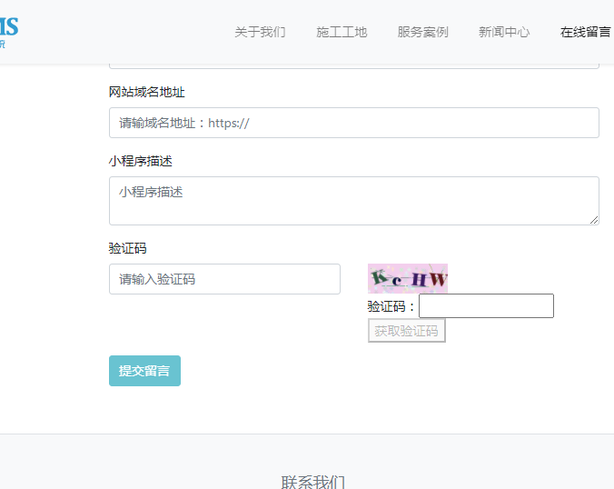
Task: Click the captcha image to refresh it
Action: click(408, 278)
